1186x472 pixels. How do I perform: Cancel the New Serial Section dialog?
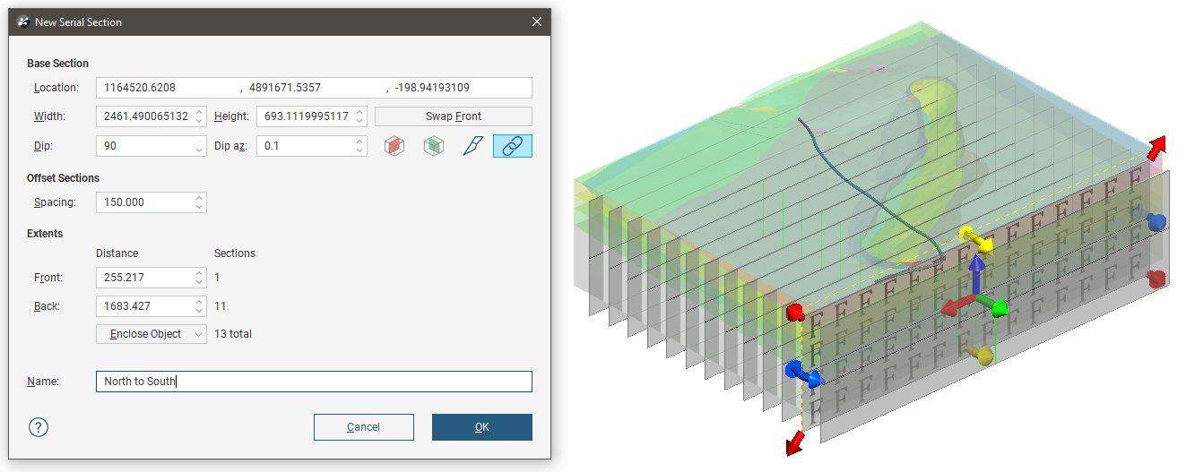pos(363,427)
